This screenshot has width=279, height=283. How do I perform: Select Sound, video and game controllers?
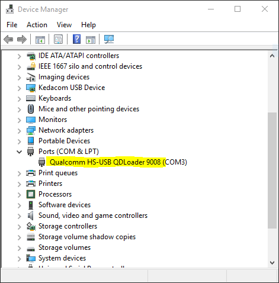click(x=93, y=216)
